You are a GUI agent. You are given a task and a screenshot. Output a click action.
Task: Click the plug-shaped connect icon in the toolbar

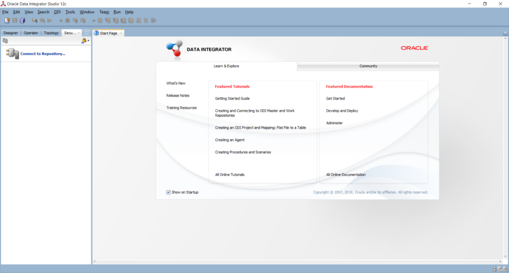pos(34,20)
